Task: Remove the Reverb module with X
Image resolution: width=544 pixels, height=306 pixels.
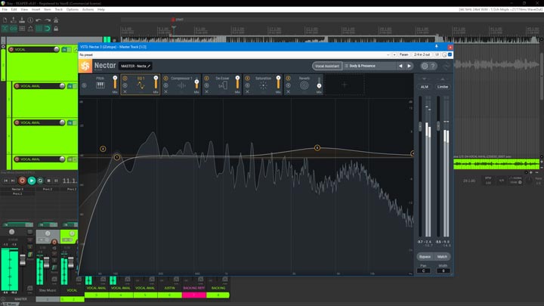Action: (289, 91)
